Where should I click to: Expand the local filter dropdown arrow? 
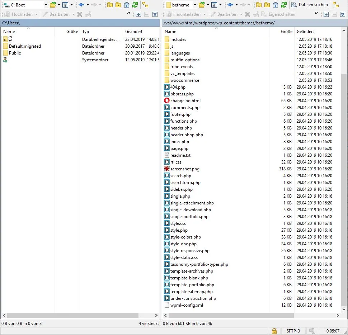click(x=71, y=5)
